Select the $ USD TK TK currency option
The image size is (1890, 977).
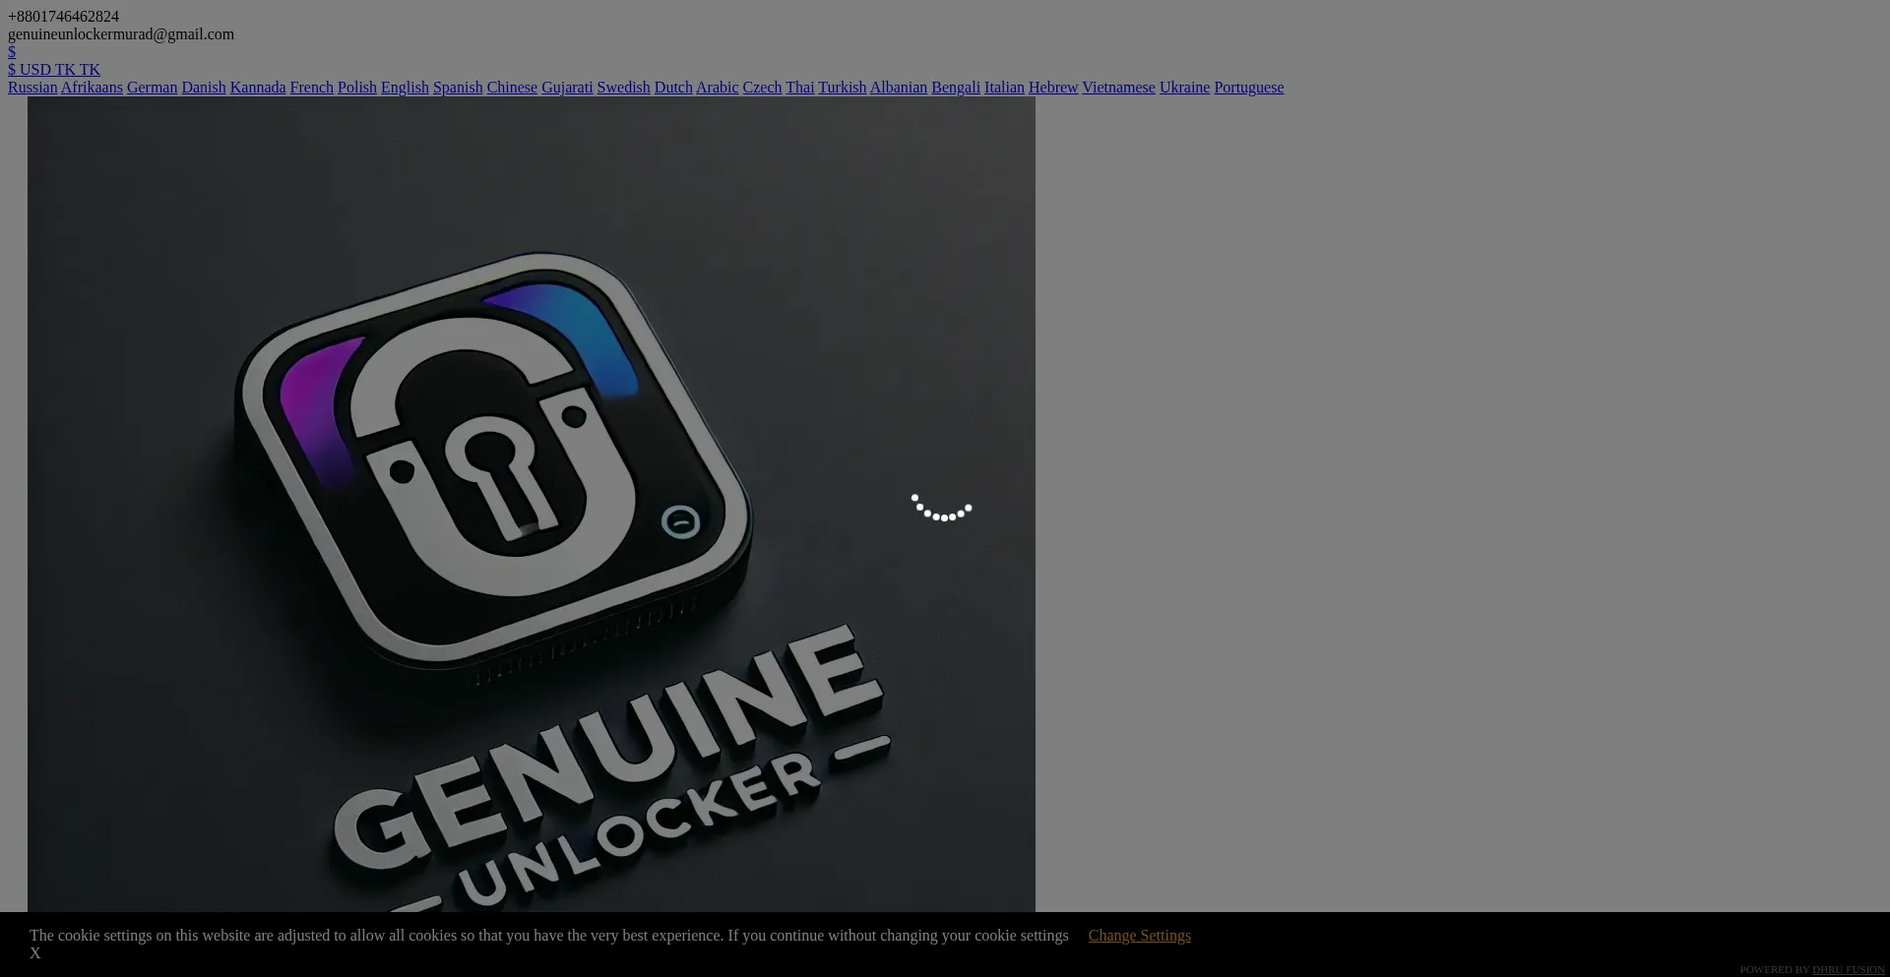pos(54,70)
